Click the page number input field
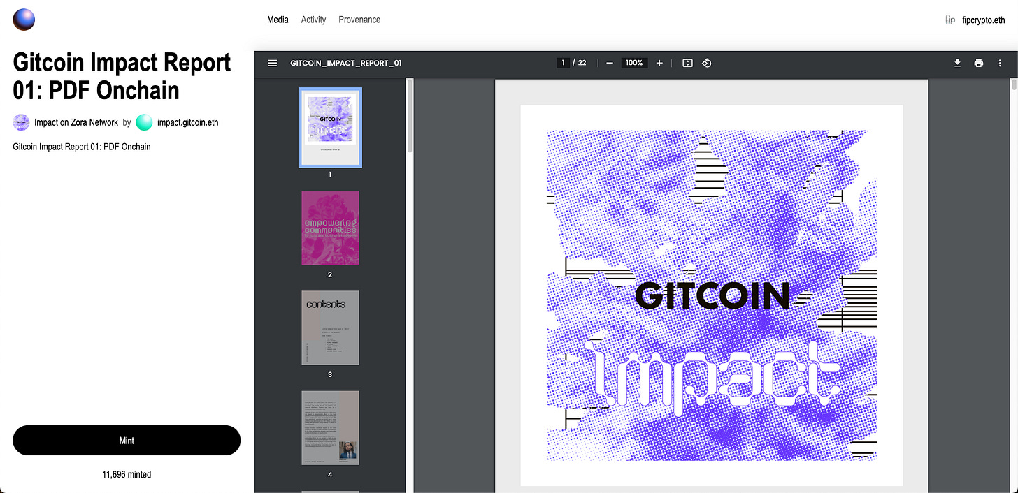The height and width of the screenshot is (493, 1018). pyautogui.click(x=563, y=63)
